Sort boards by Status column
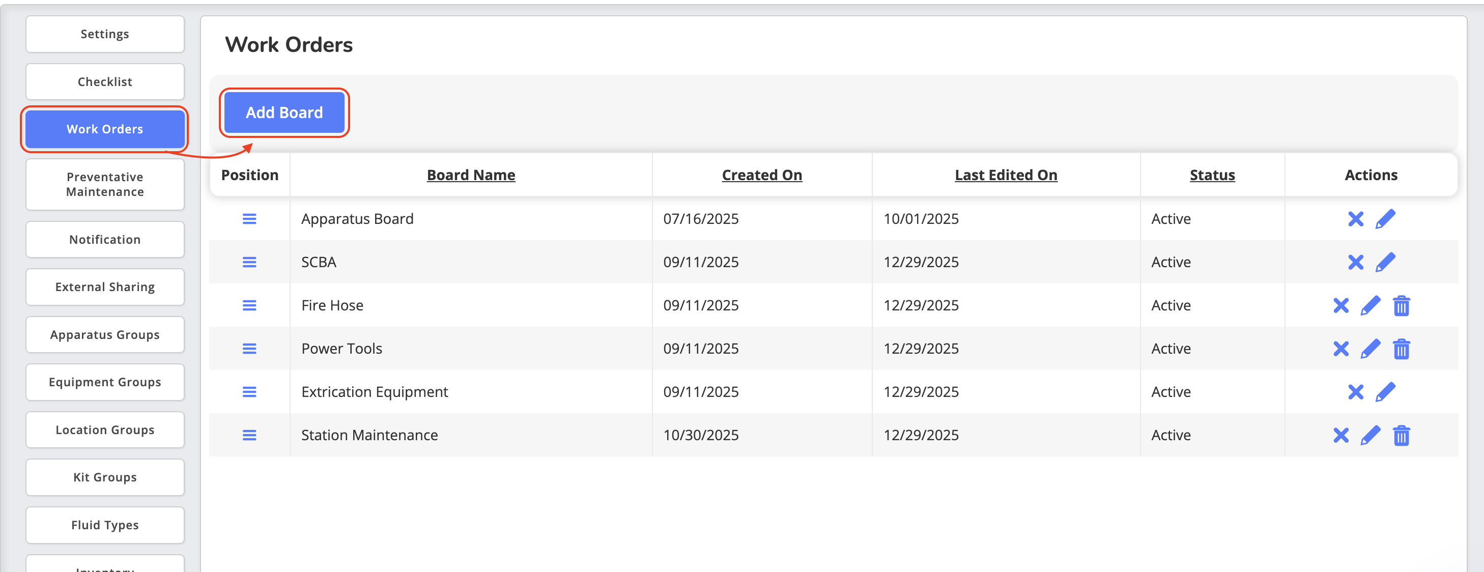 coord(1212,175)
